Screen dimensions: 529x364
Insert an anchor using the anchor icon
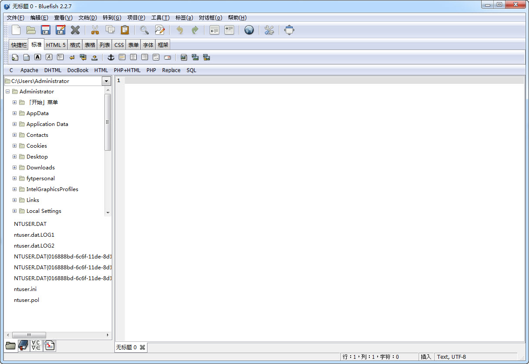pos(110,57)
